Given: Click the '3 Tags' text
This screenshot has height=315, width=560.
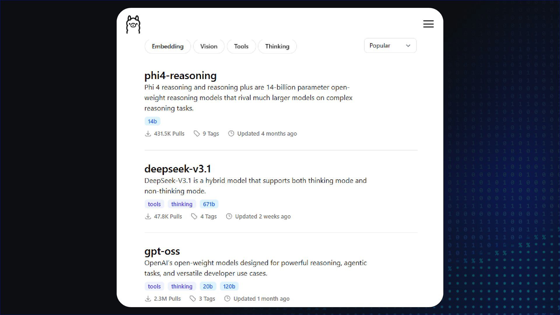Looking at the screenshot, I should click(207, 299).
